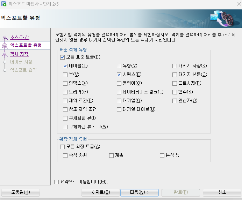
Task: Select the 구체화된 뷰 로그(W) checkbox
Action: point(65,127)
